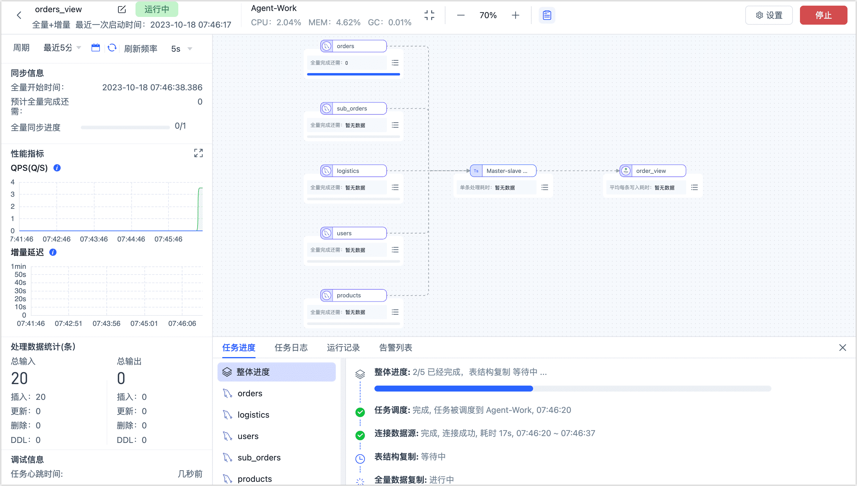
Task: Zoom in with the plus icon
Action: point(516,15)
